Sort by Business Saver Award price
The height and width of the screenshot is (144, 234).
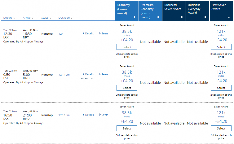point(181,17)
